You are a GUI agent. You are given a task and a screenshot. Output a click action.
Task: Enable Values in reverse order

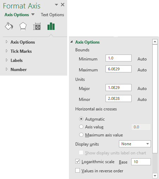tap(77, 171)
